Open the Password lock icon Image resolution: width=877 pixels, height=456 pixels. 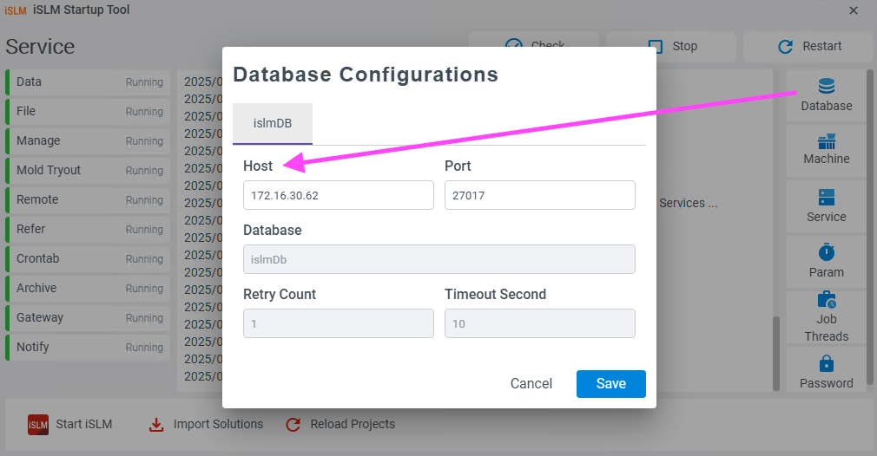(826, 364)
